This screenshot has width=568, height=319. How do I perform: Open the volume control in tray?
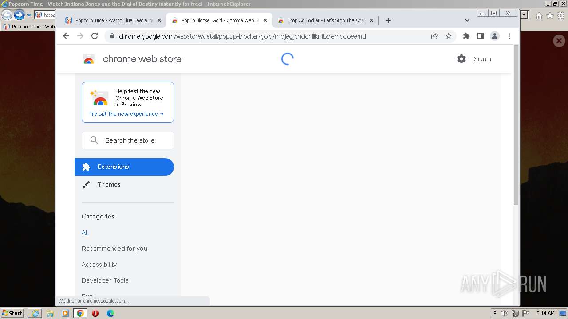[x=505, y=313]
